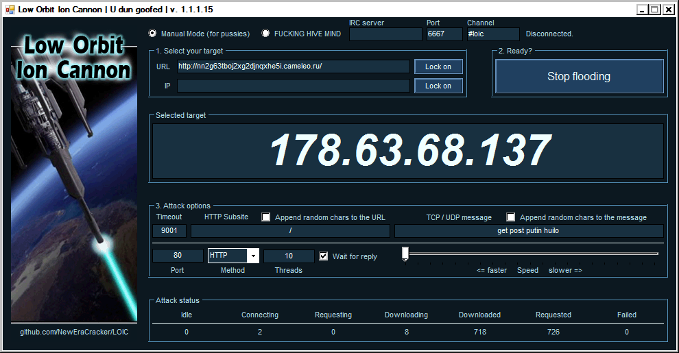Click the Requested count 726
The width and height of the screenshot is (679, 353).
(553, 332)
